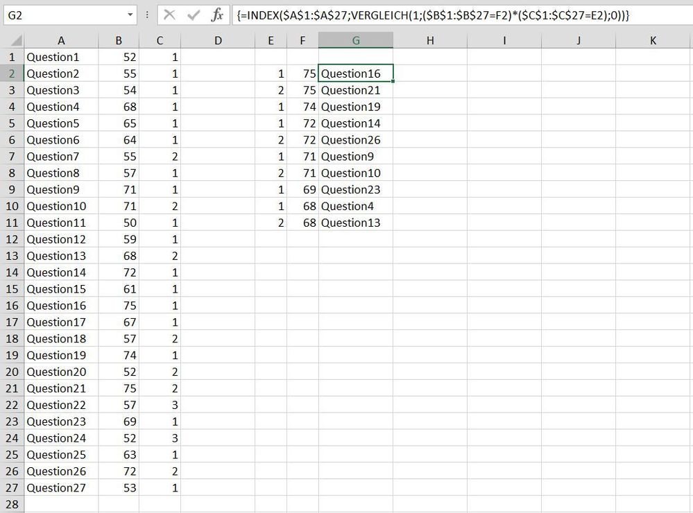Click cell A1 containing Question1
The height and width of the screenshot is (513, 693).
(x=61, y=57)
